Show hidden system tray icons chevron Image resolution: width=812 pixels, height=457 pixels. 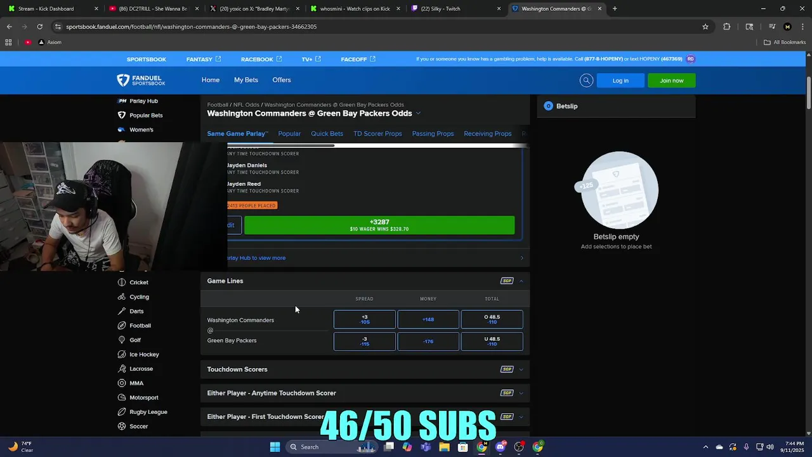[x=704, y=447]
